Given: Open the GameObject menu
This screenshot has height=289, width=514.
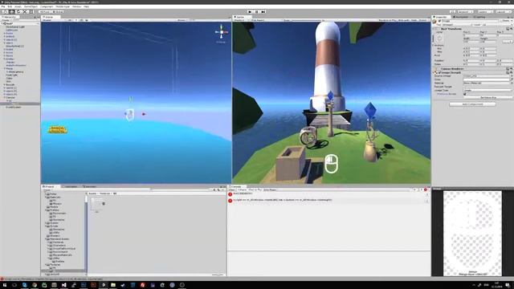Looking at the screenshot, I should tap(31, 6).
